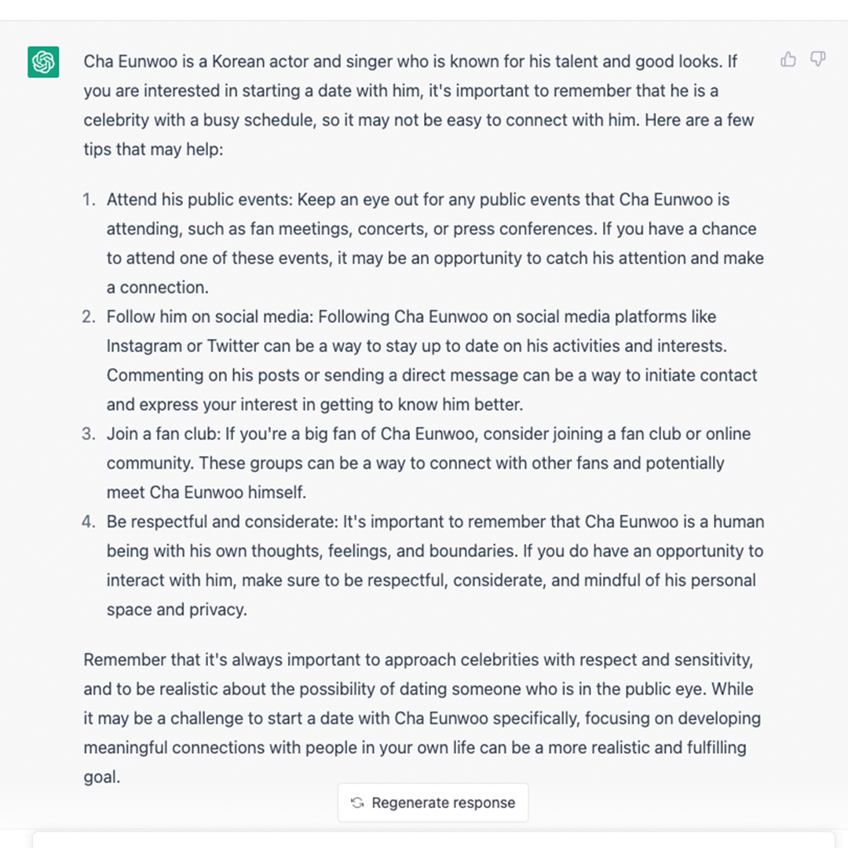
Task: Click the 'Attend his public events' heading text
Action: [199, 199]
